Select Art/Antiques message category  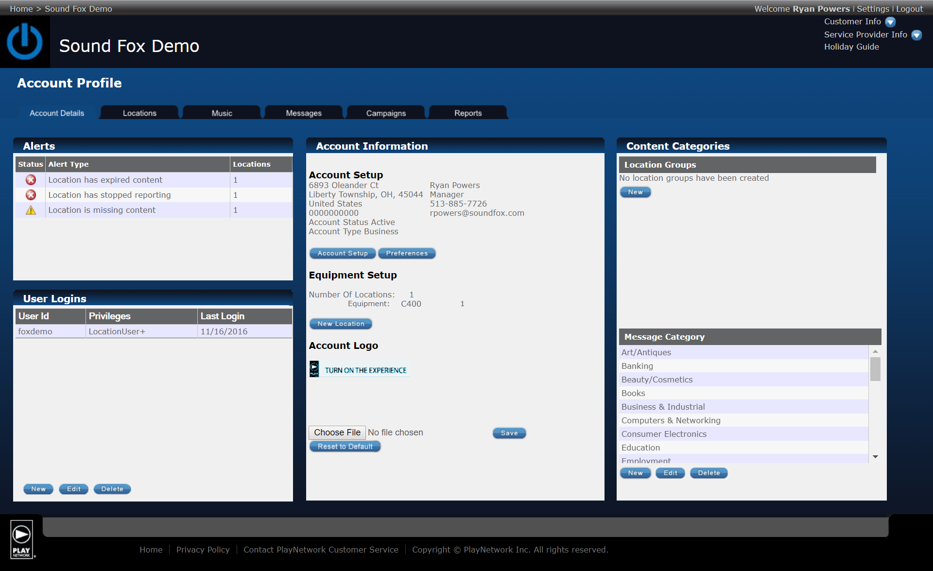coord(743,352)
